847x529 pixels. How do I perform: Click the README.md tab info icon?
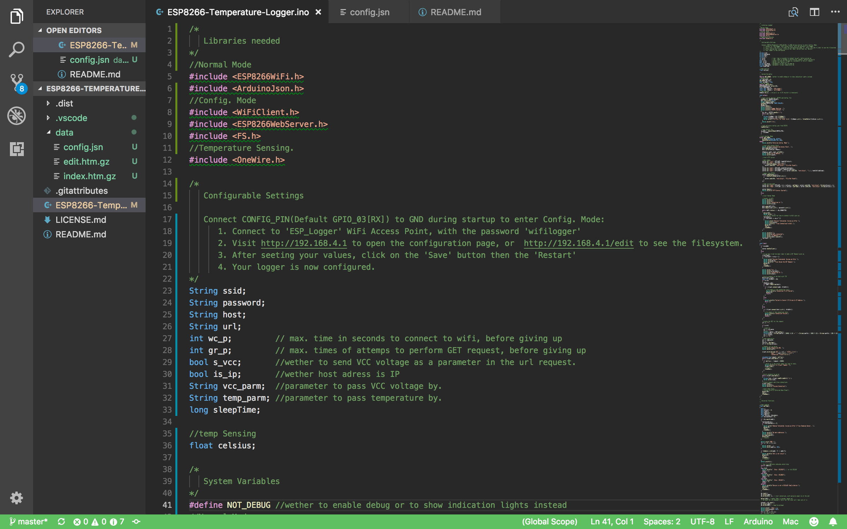422,12
